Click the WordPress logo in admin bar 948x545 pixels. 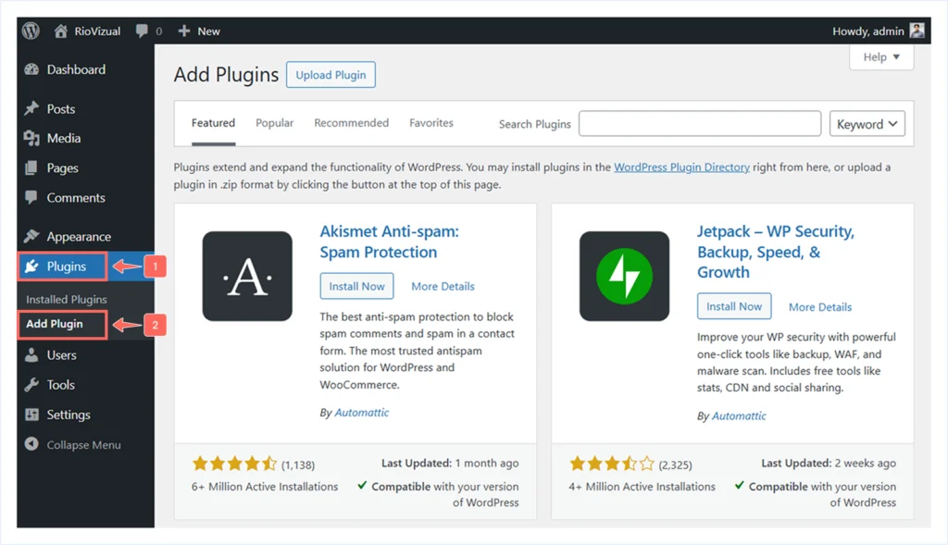29,30
